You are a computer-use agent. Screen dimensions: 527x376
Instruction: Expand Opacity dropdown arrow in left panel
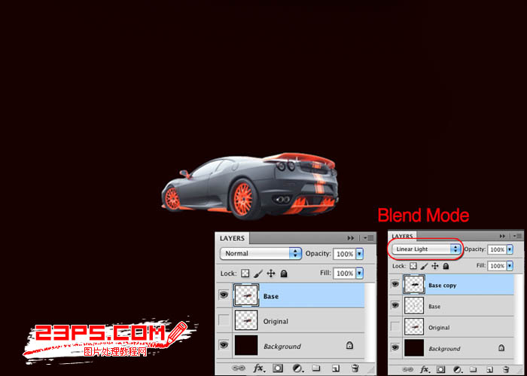point(359,254)
